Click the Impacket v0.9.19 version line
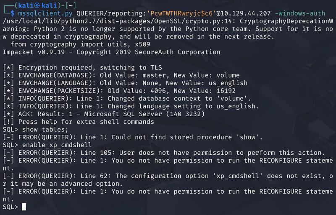 point(111,52)
